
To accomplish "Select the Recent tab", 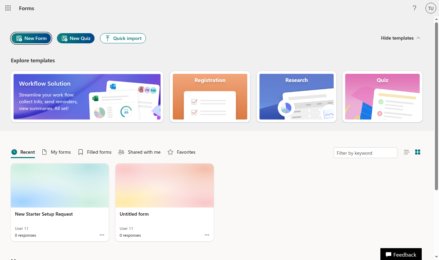I will point(23,152).
